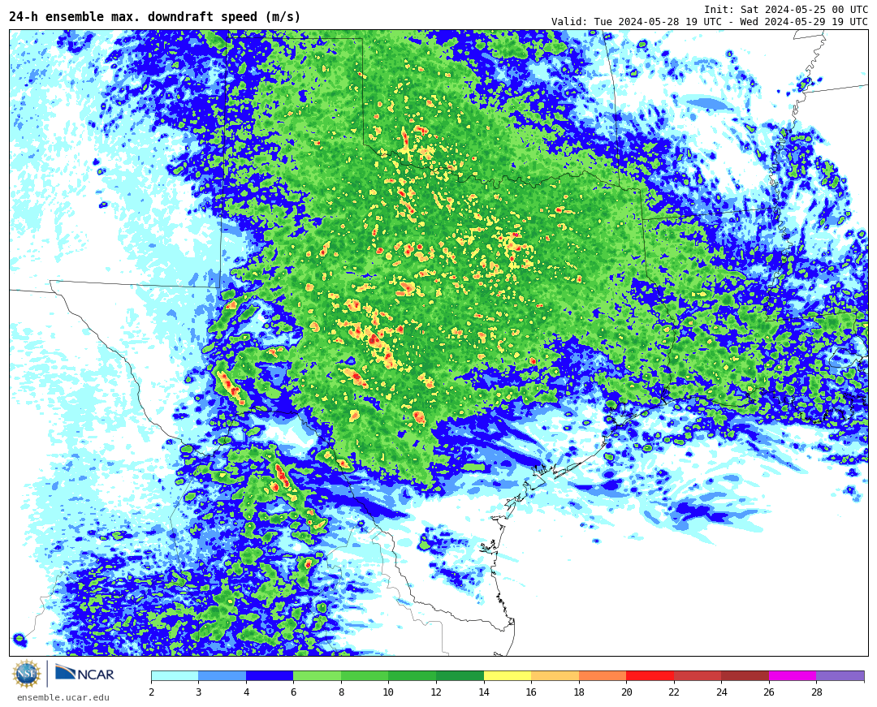Click the colorbar tick label 14
Viewport: 877px width, 707px height.
coord(483,692)
